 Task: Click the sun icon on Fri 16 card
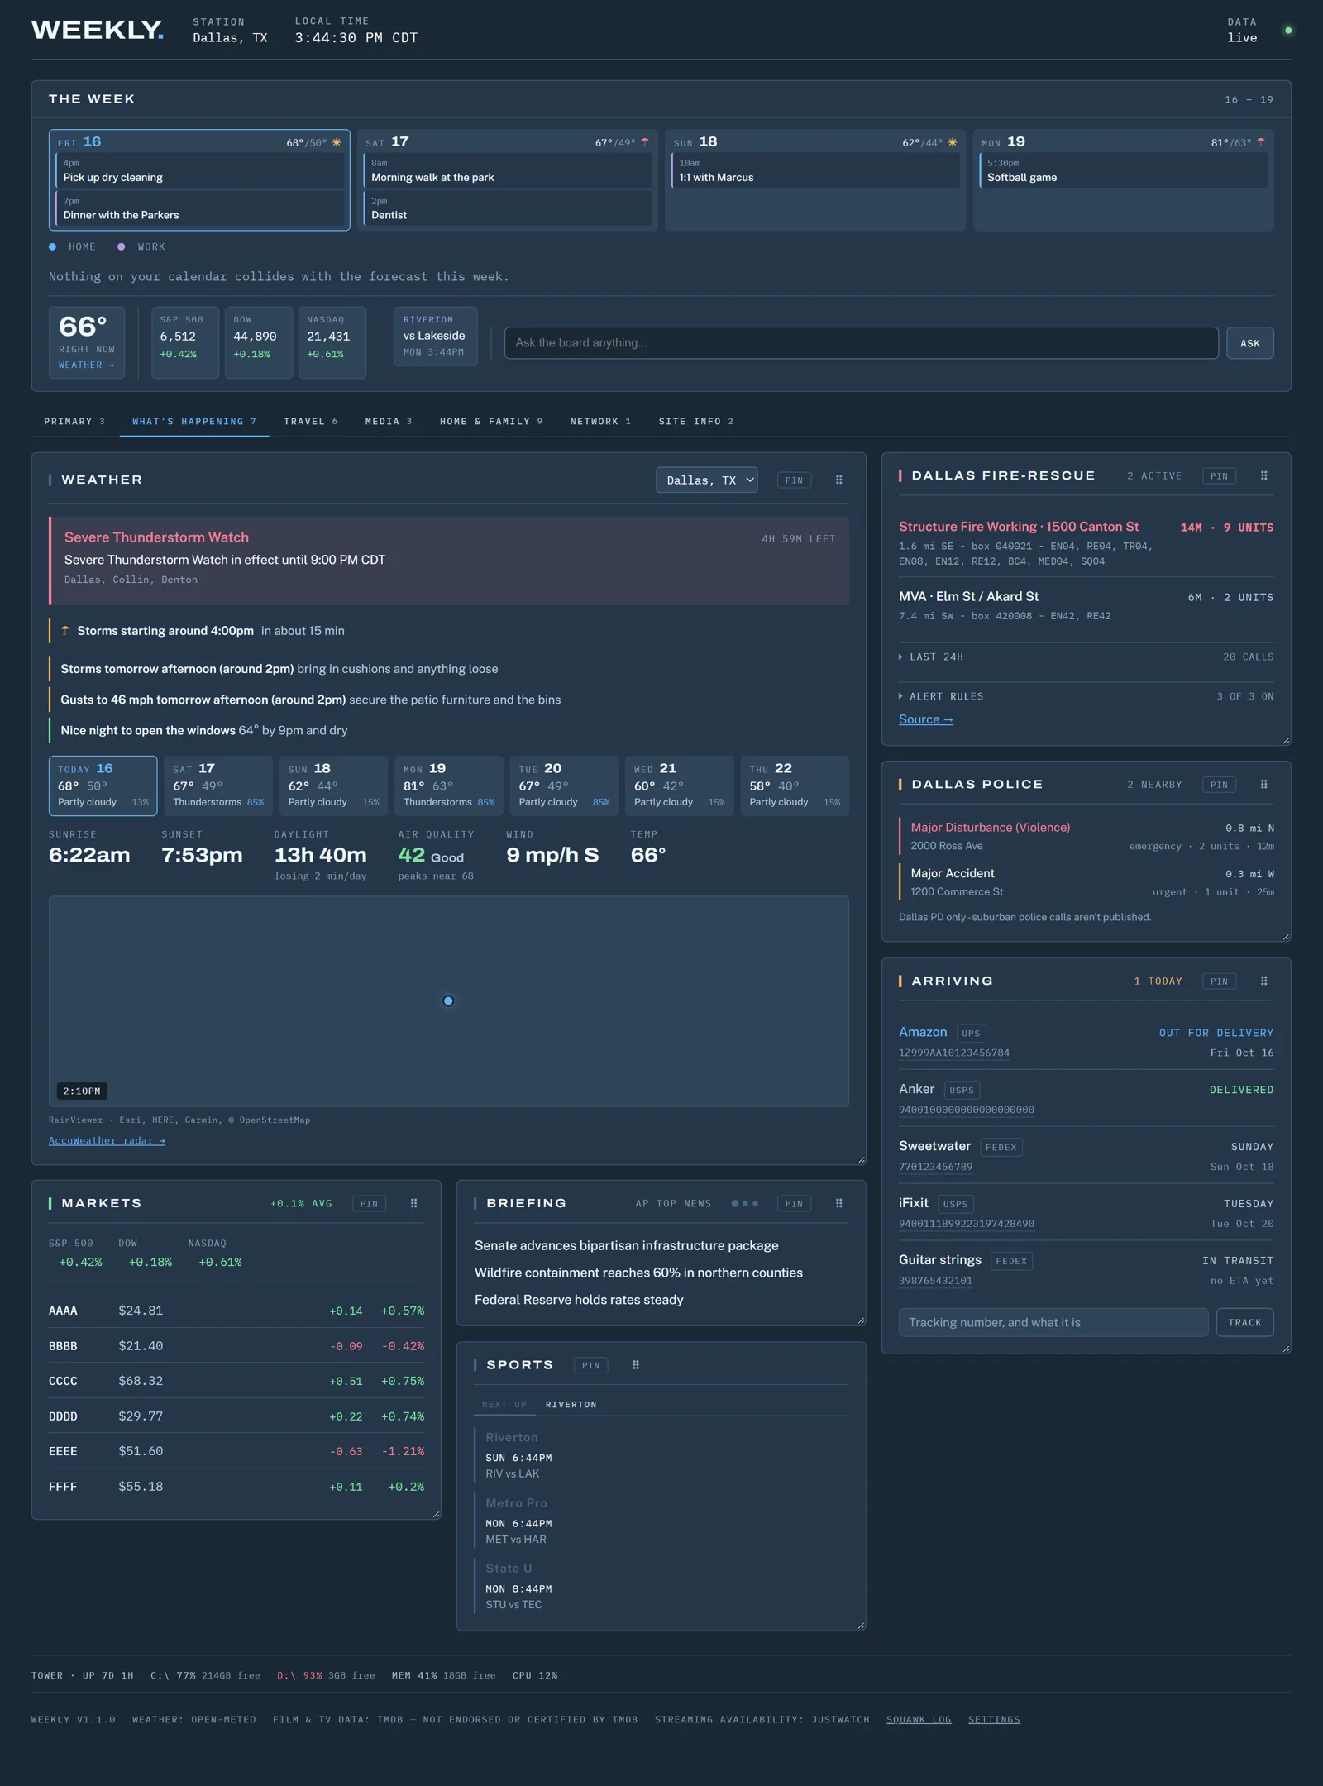(337, 142)
